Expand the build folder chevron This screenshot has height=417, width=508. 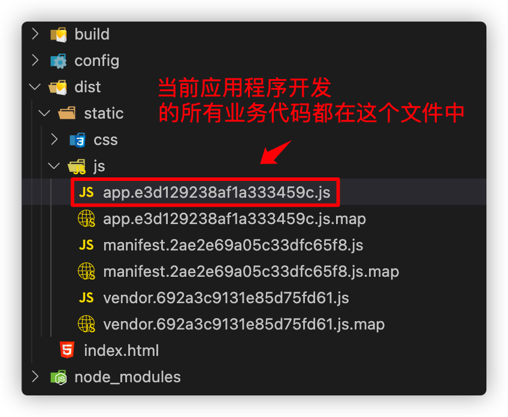[35, 34]
